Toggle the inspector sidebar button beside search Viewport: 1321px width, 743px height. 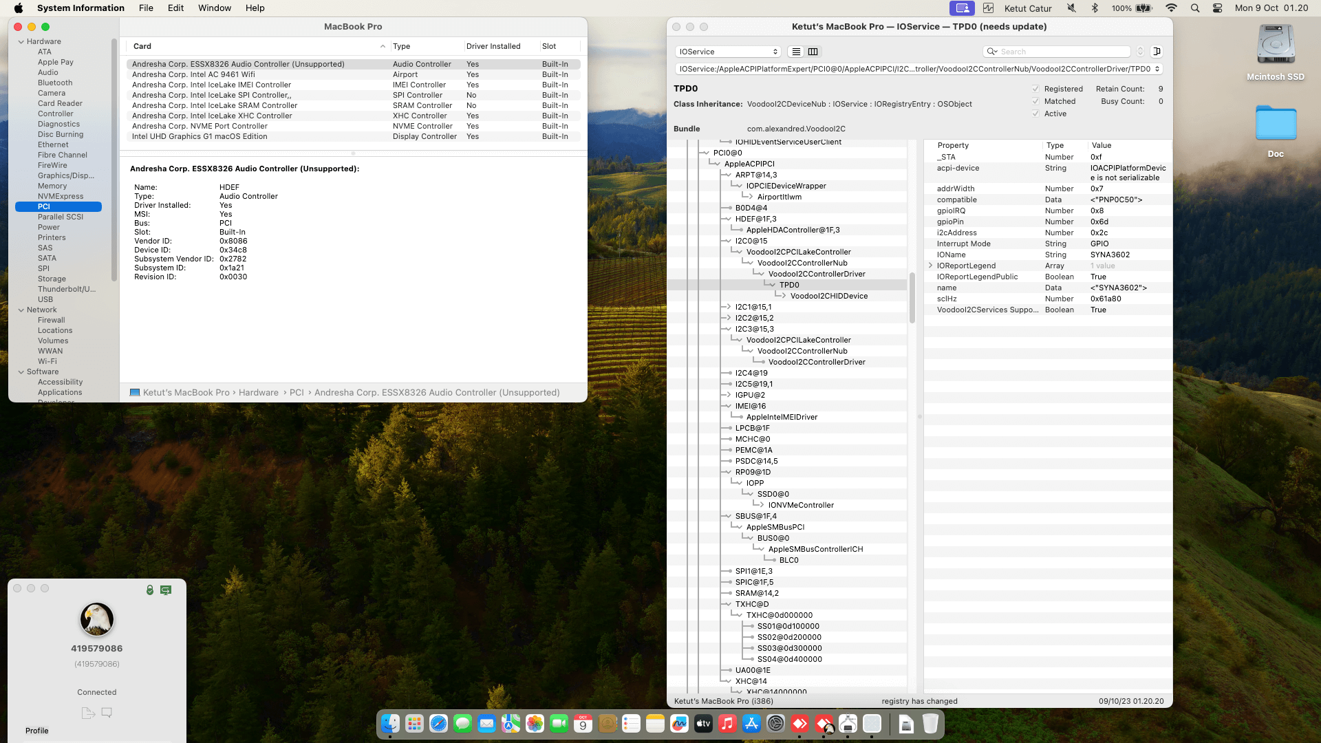point(1157,52)
